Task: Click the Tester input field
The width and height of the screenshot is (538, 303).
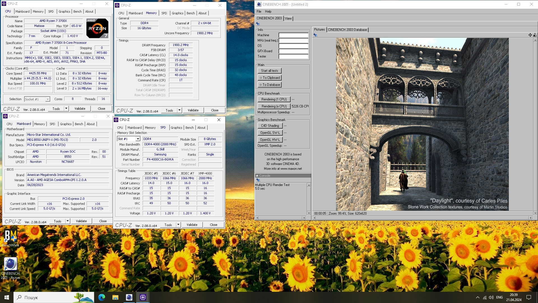Action: click(x=293, y=56)
